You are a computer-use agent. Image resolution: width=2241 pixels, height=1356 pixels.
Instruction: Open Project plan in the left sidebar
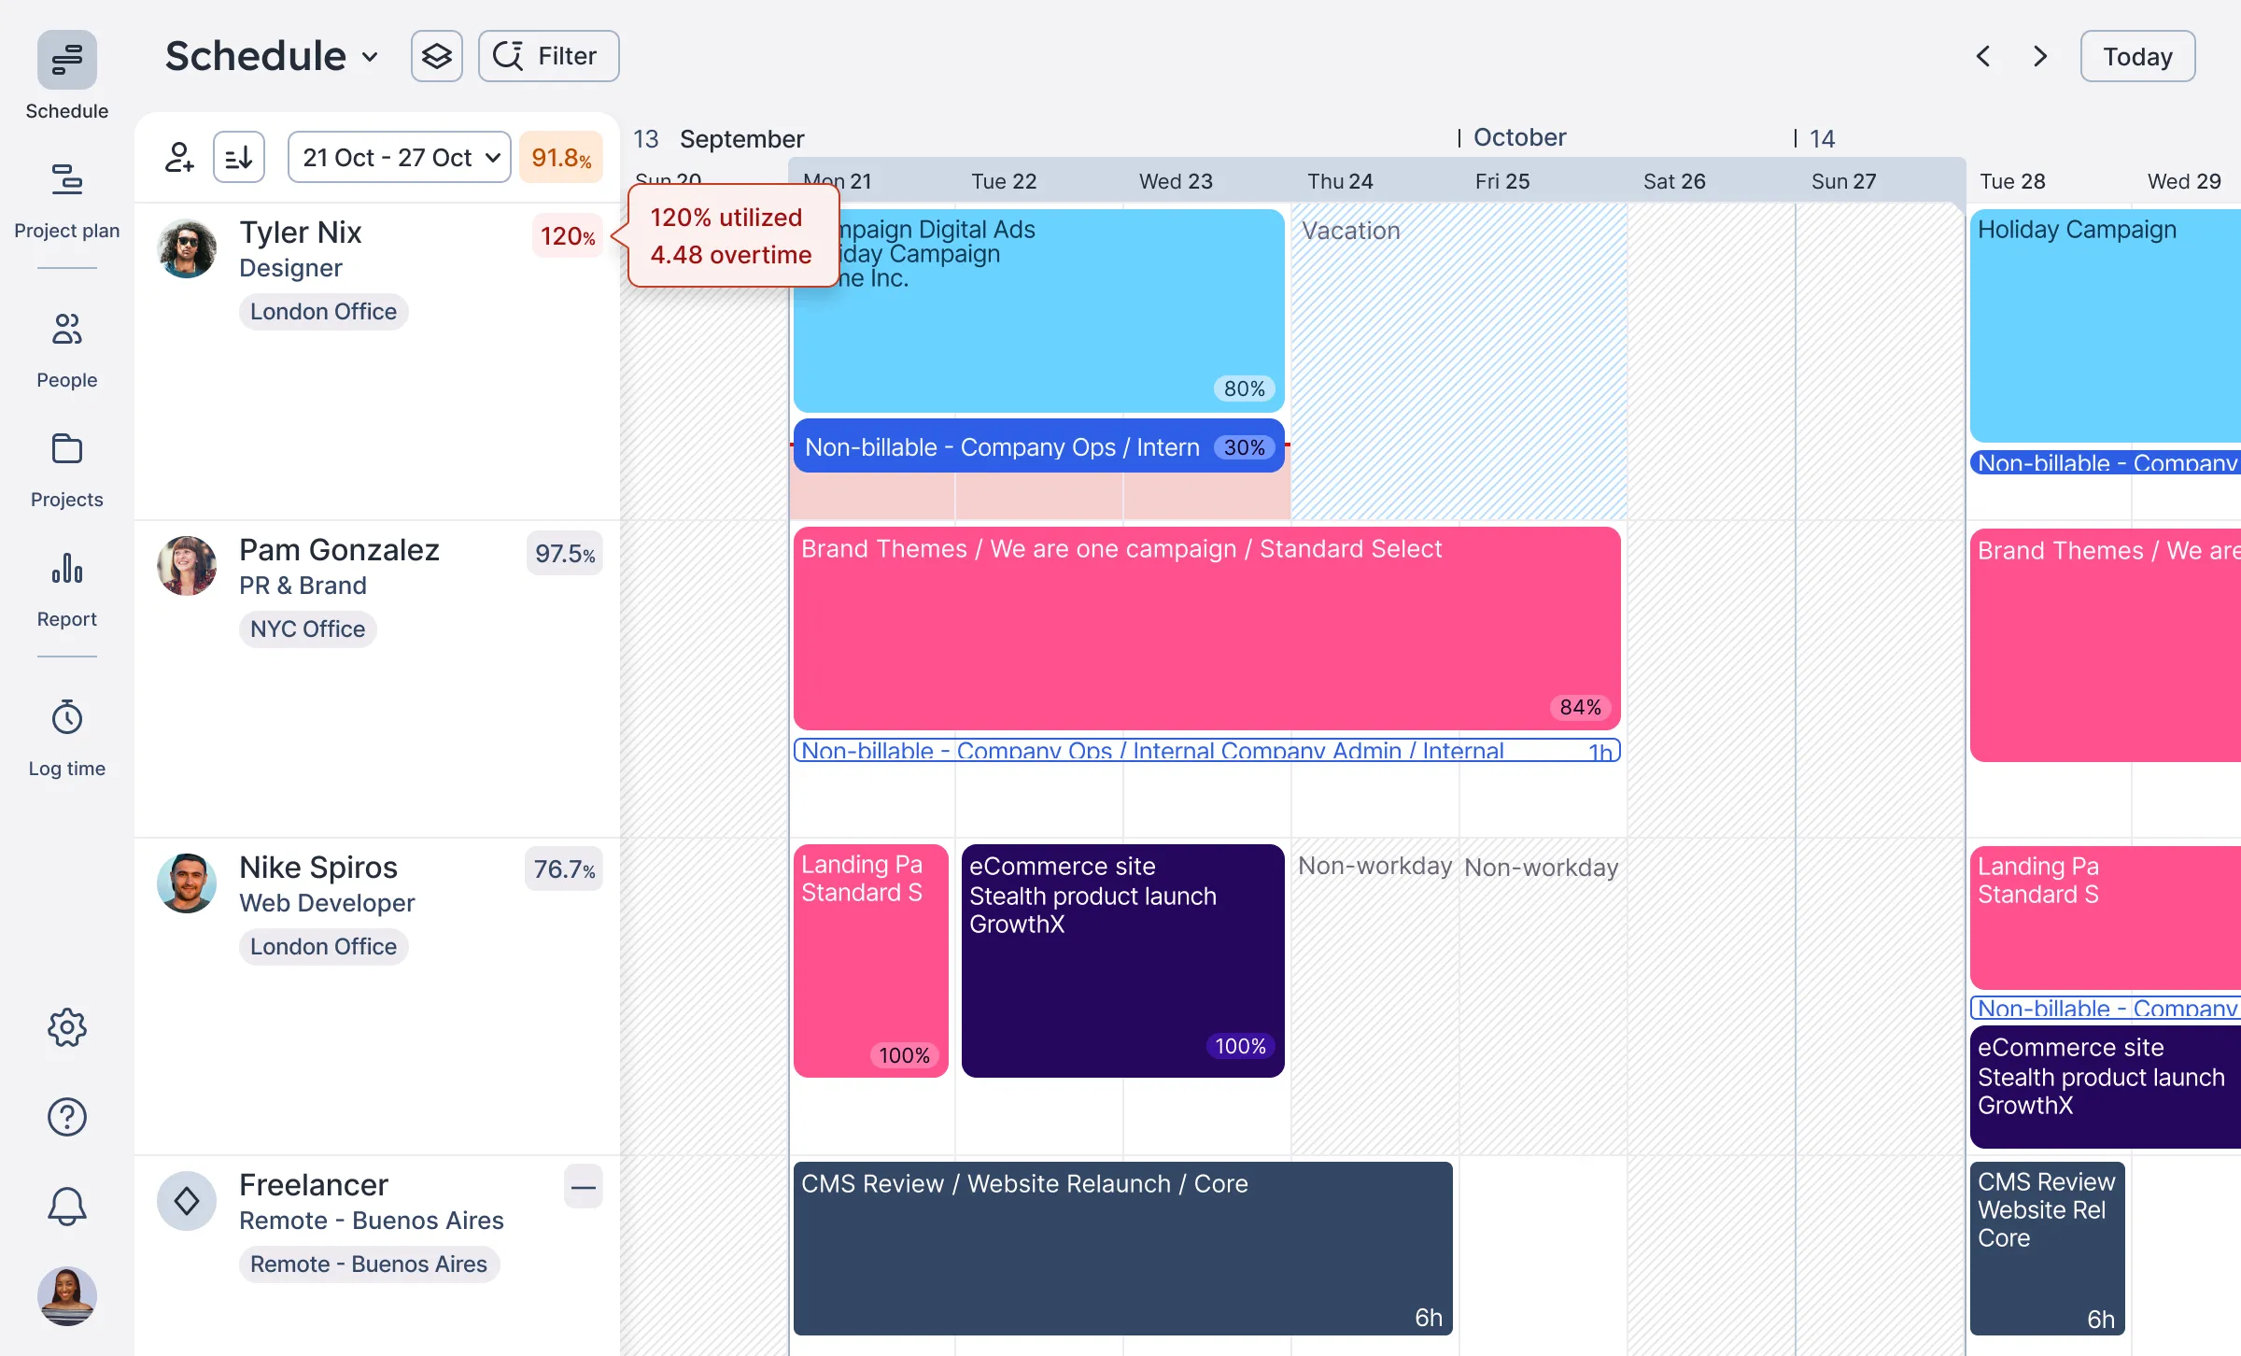[x=66, y=180]
